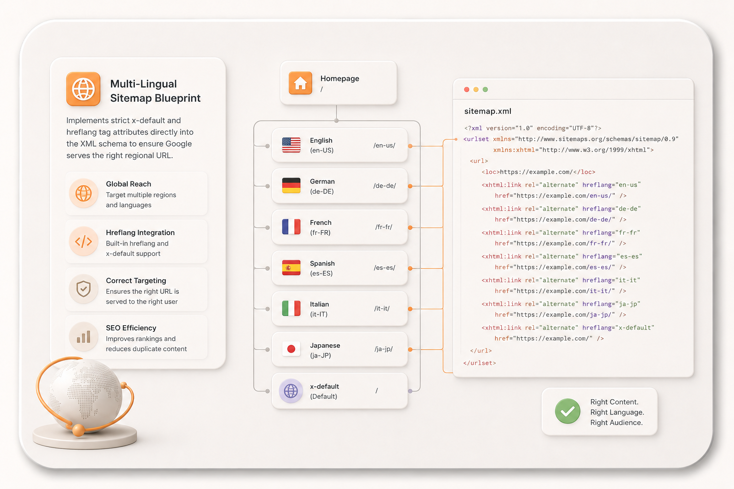Viewport: 734px width, 489px height.
Task: Click the href example.com/en-us/ code line
Action: 561,196
